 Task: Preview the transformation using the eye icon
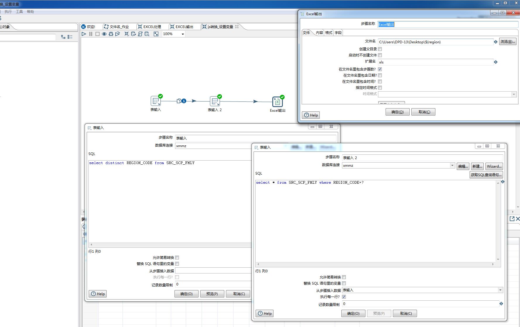click(104, 34)
